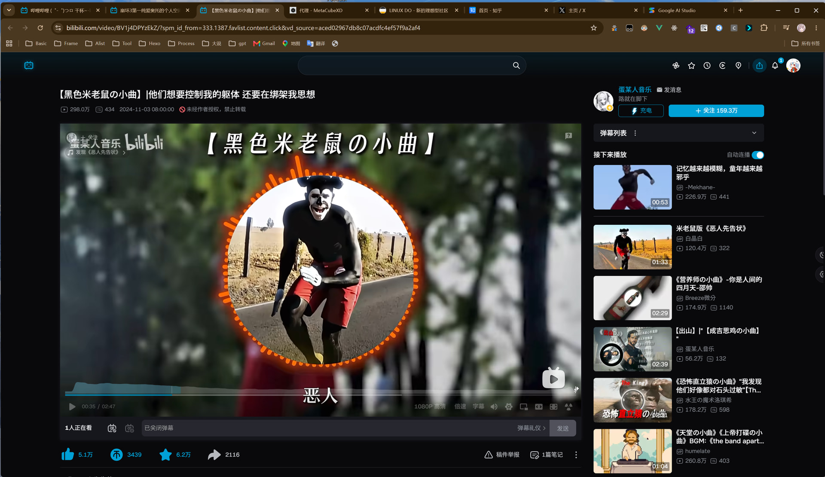The height and width of the screenshot is (477, 825).
Task: Click the 发消息 message link
Action: 669,90
